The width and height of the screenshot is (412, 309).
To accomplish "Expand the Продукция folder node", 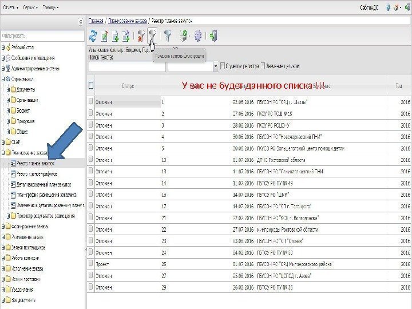I will coord(8,121).
